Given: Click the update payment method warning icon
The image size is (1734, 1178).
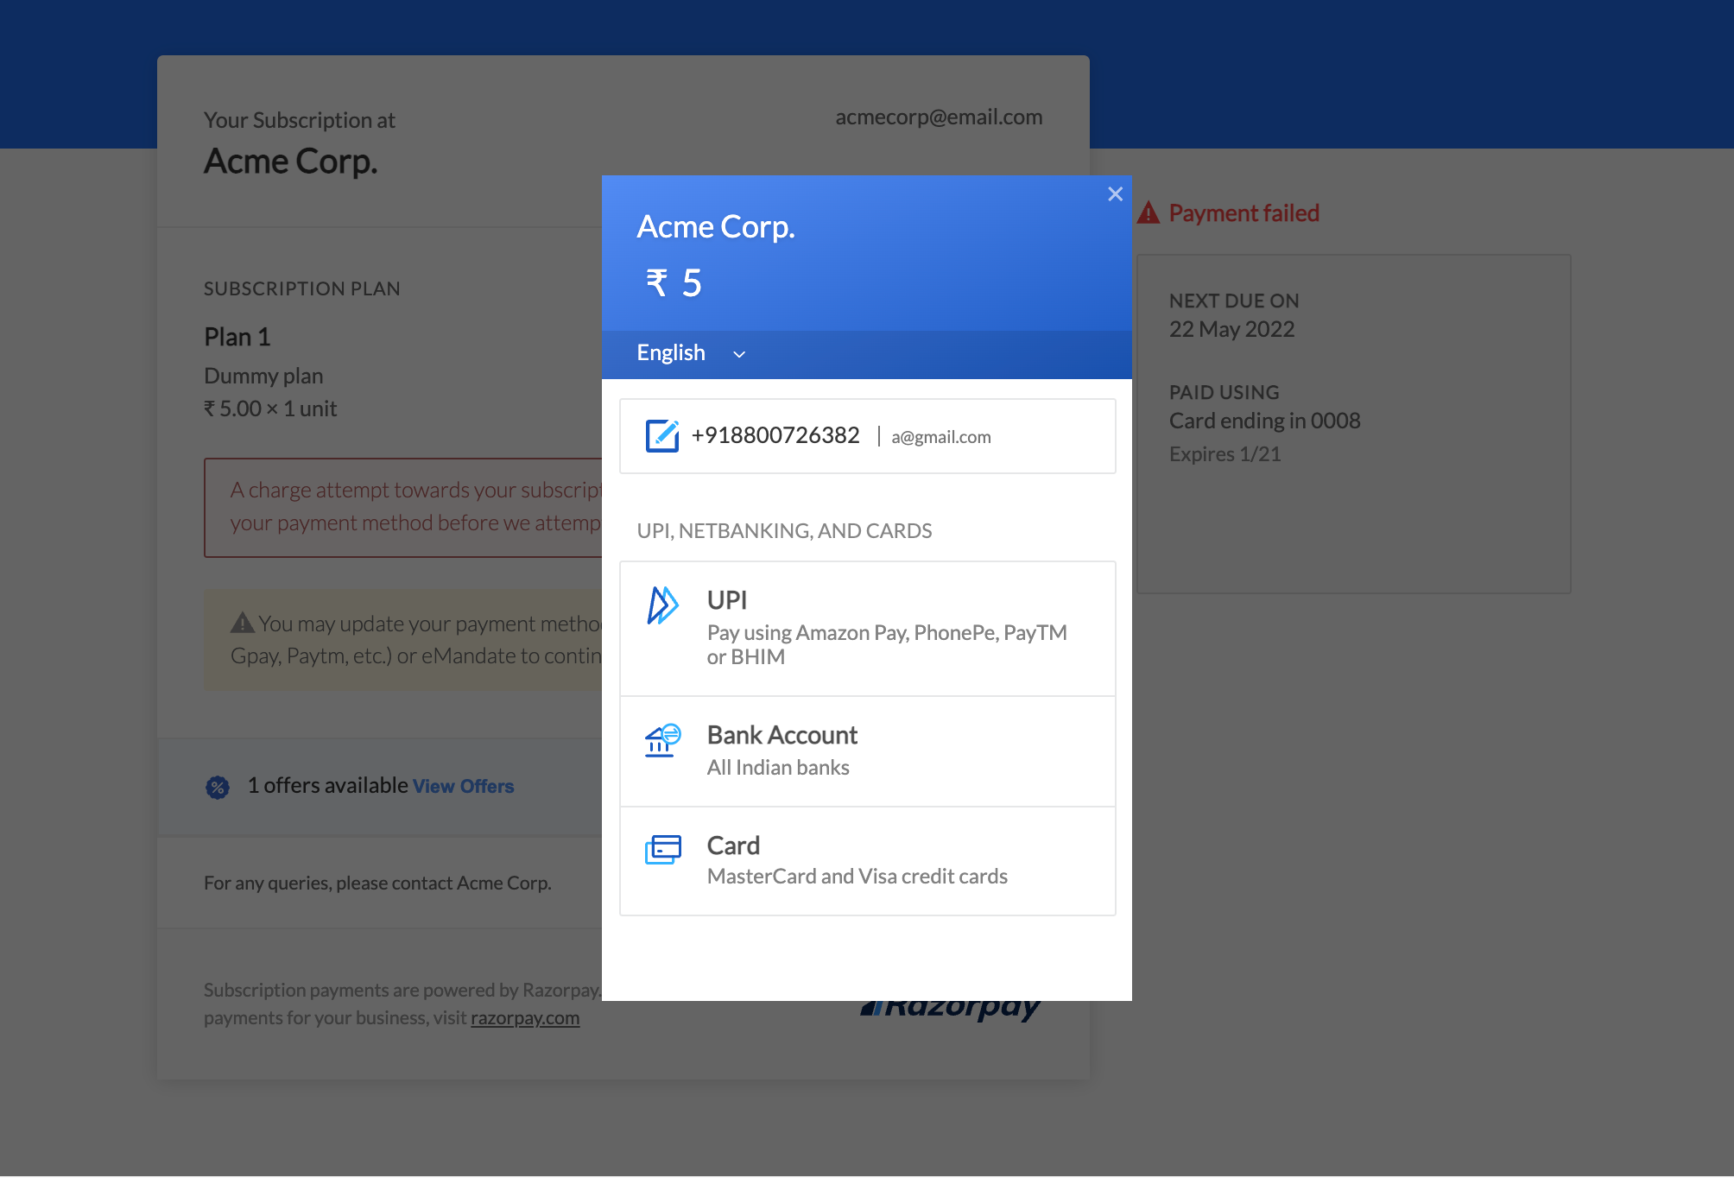Looking at the screenshot, I should (243, 622).
